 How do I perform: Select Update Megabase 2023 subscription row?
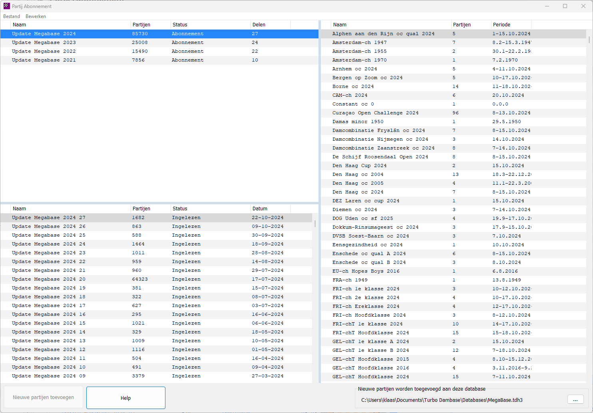click(x=159, y=43)
